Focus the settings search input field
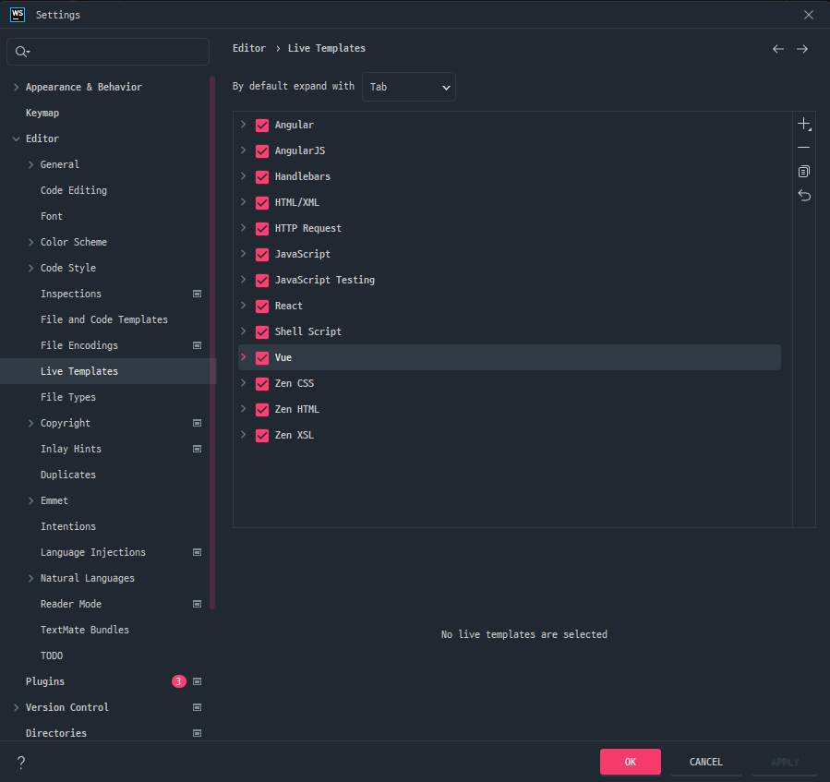830x782 pixels. tap(108, 52)
